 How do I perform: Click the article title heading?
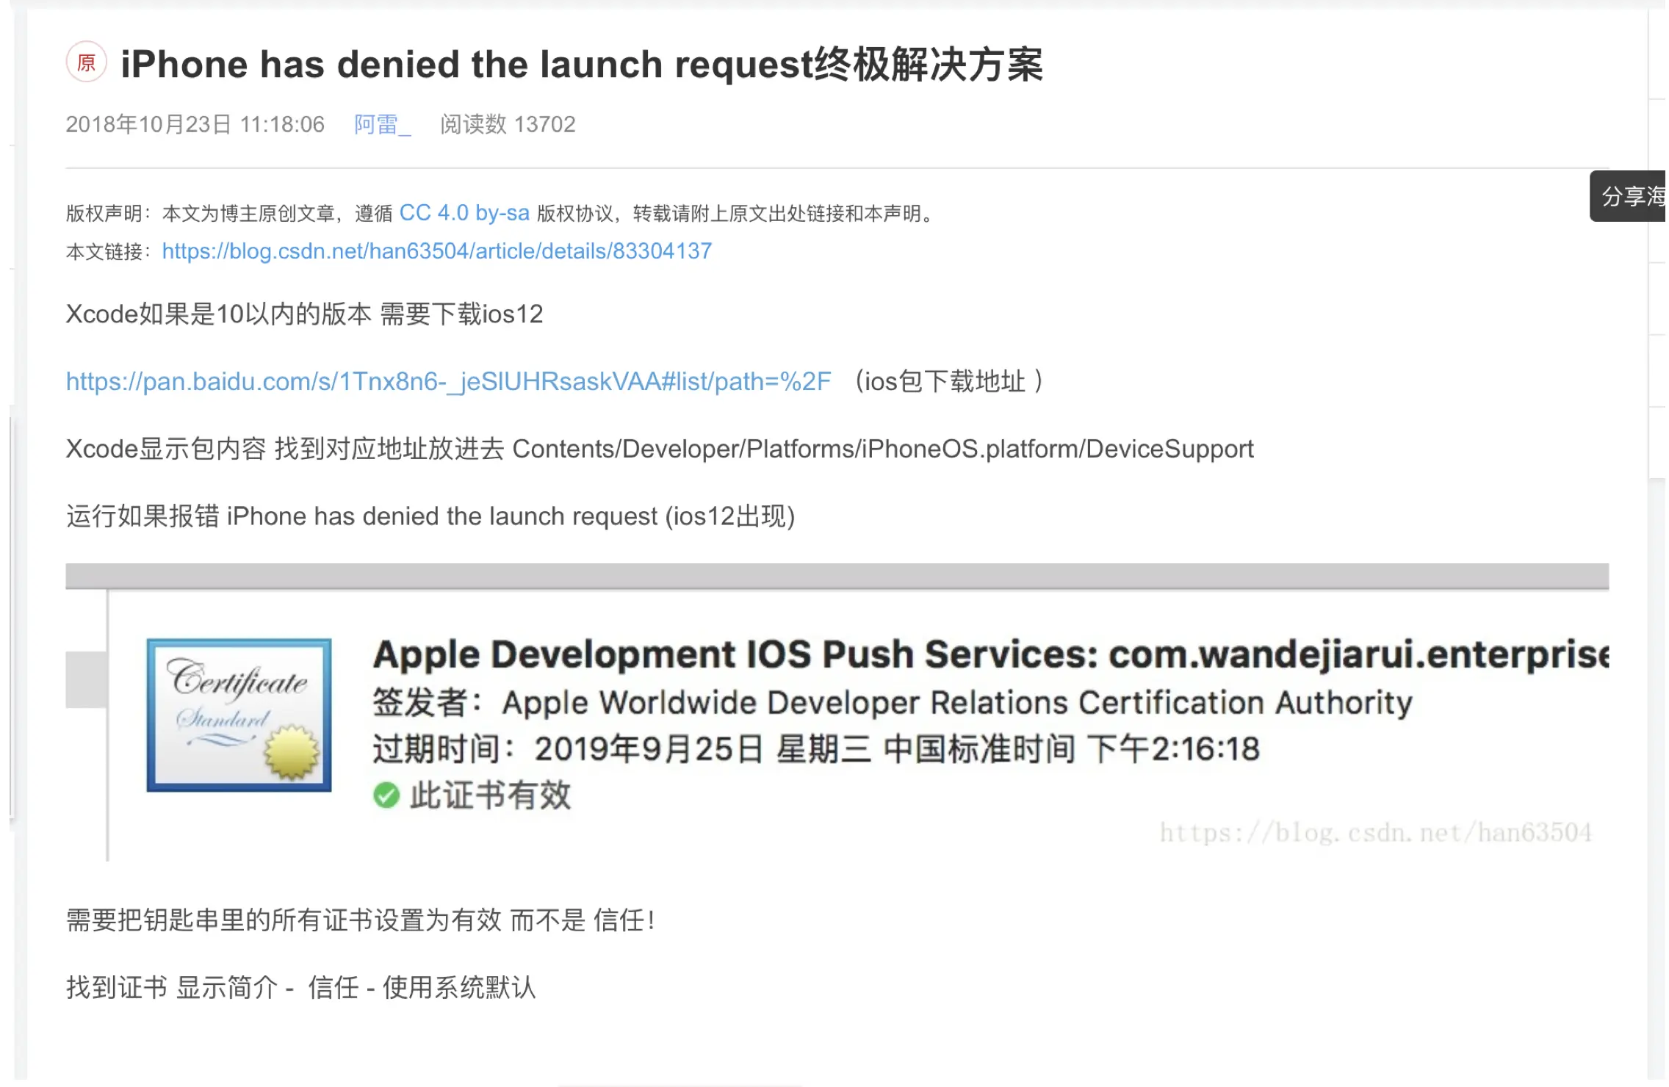[x=581, y=64]
